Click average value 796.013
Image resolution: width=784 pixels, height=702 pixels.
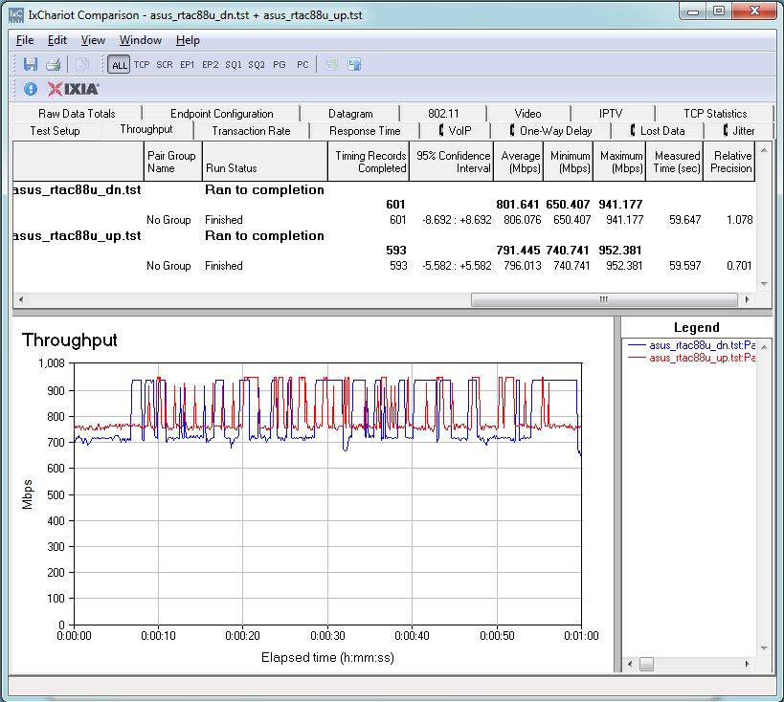coord(523,266)
